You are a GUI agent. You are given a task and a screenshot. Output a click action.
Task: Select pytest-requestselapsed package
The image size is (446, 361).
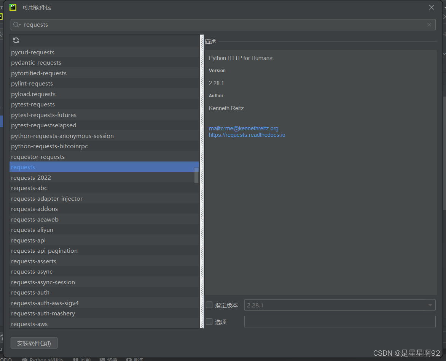click(104, 125)
